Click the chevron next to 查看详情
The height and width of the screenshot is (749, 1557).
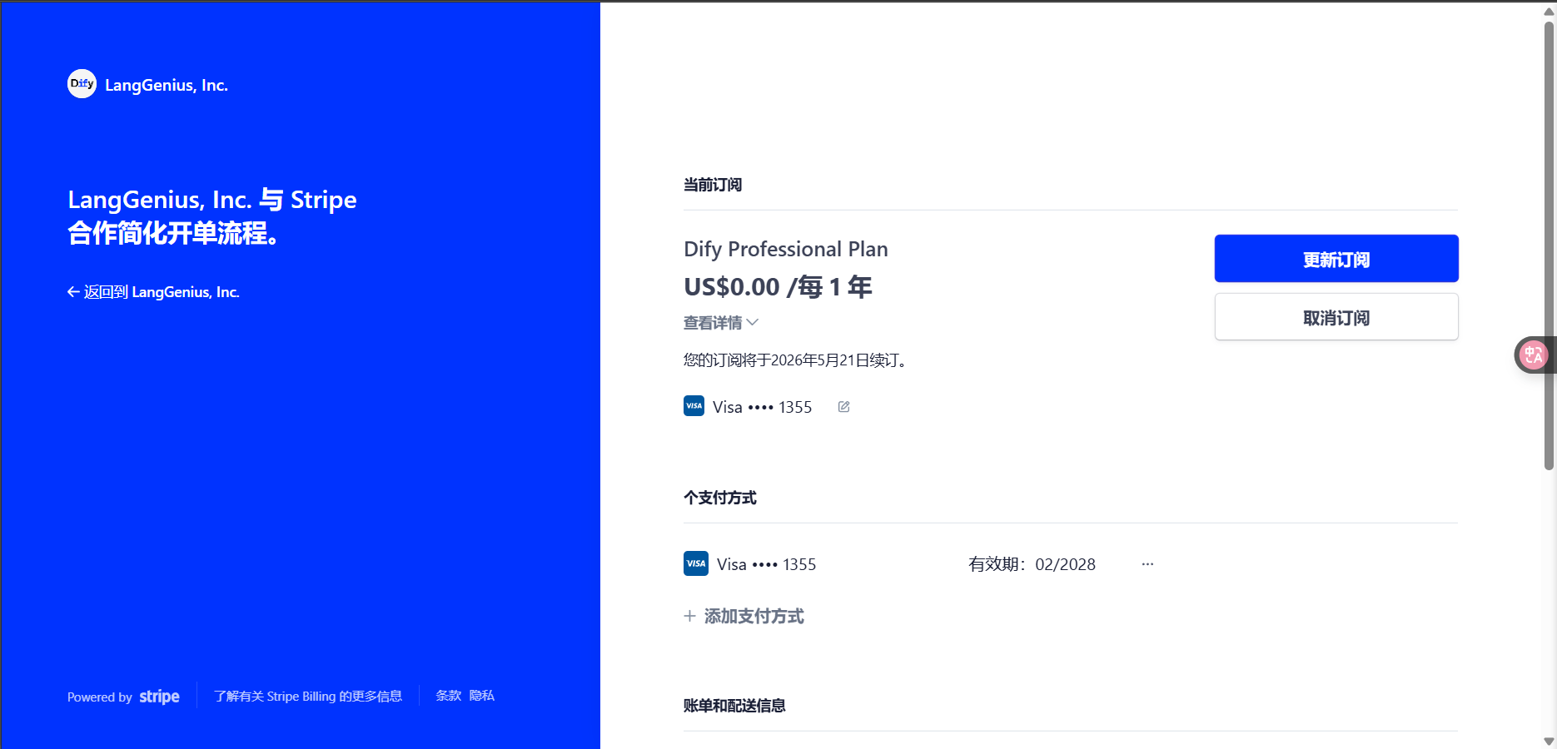click(x=753, y=323)
